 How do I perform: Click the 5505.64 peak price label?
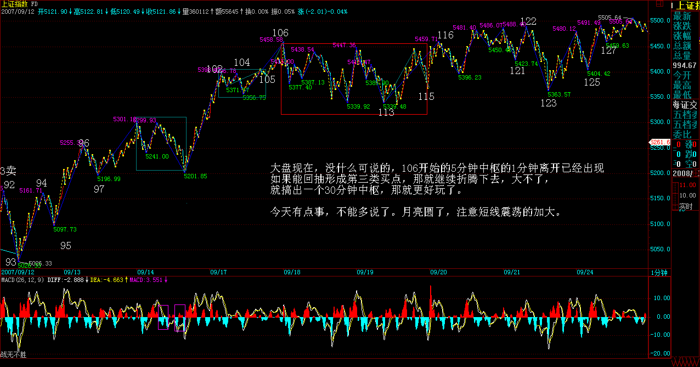tap(609, 18)
